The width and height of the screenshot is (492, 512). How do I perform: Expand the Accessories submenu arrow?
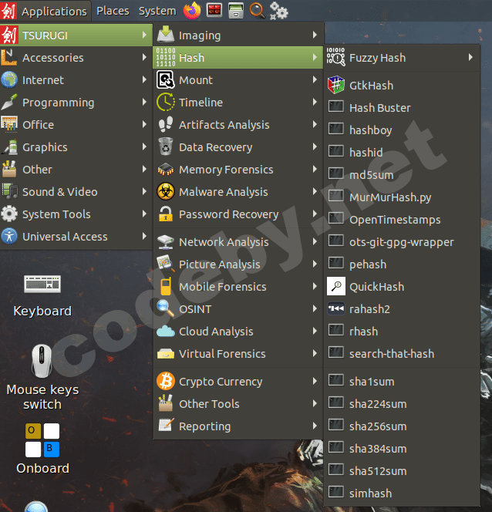[144, 58]
